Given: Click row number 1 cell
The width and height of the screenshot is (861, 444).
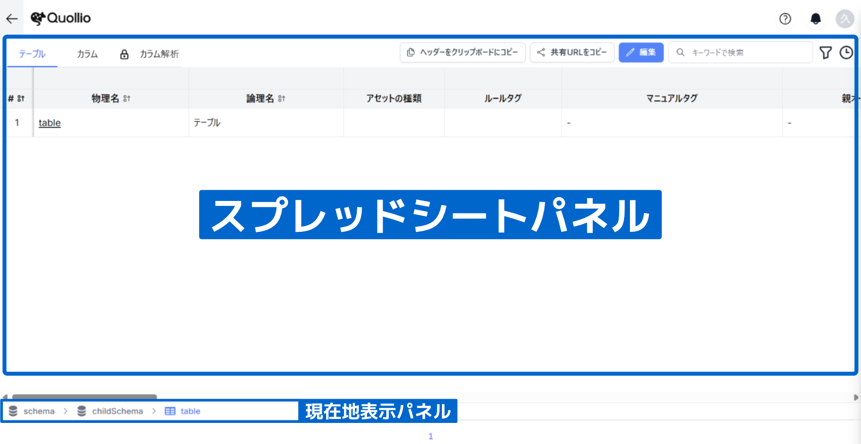Looking at the screenshot, I should pos(17,123).
